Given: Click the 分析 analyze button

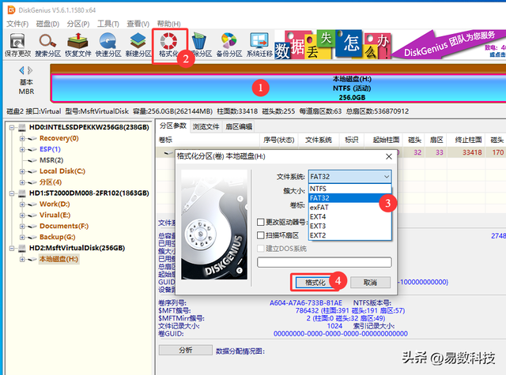Looking at the screenshot, I should [x=186, y=351].
